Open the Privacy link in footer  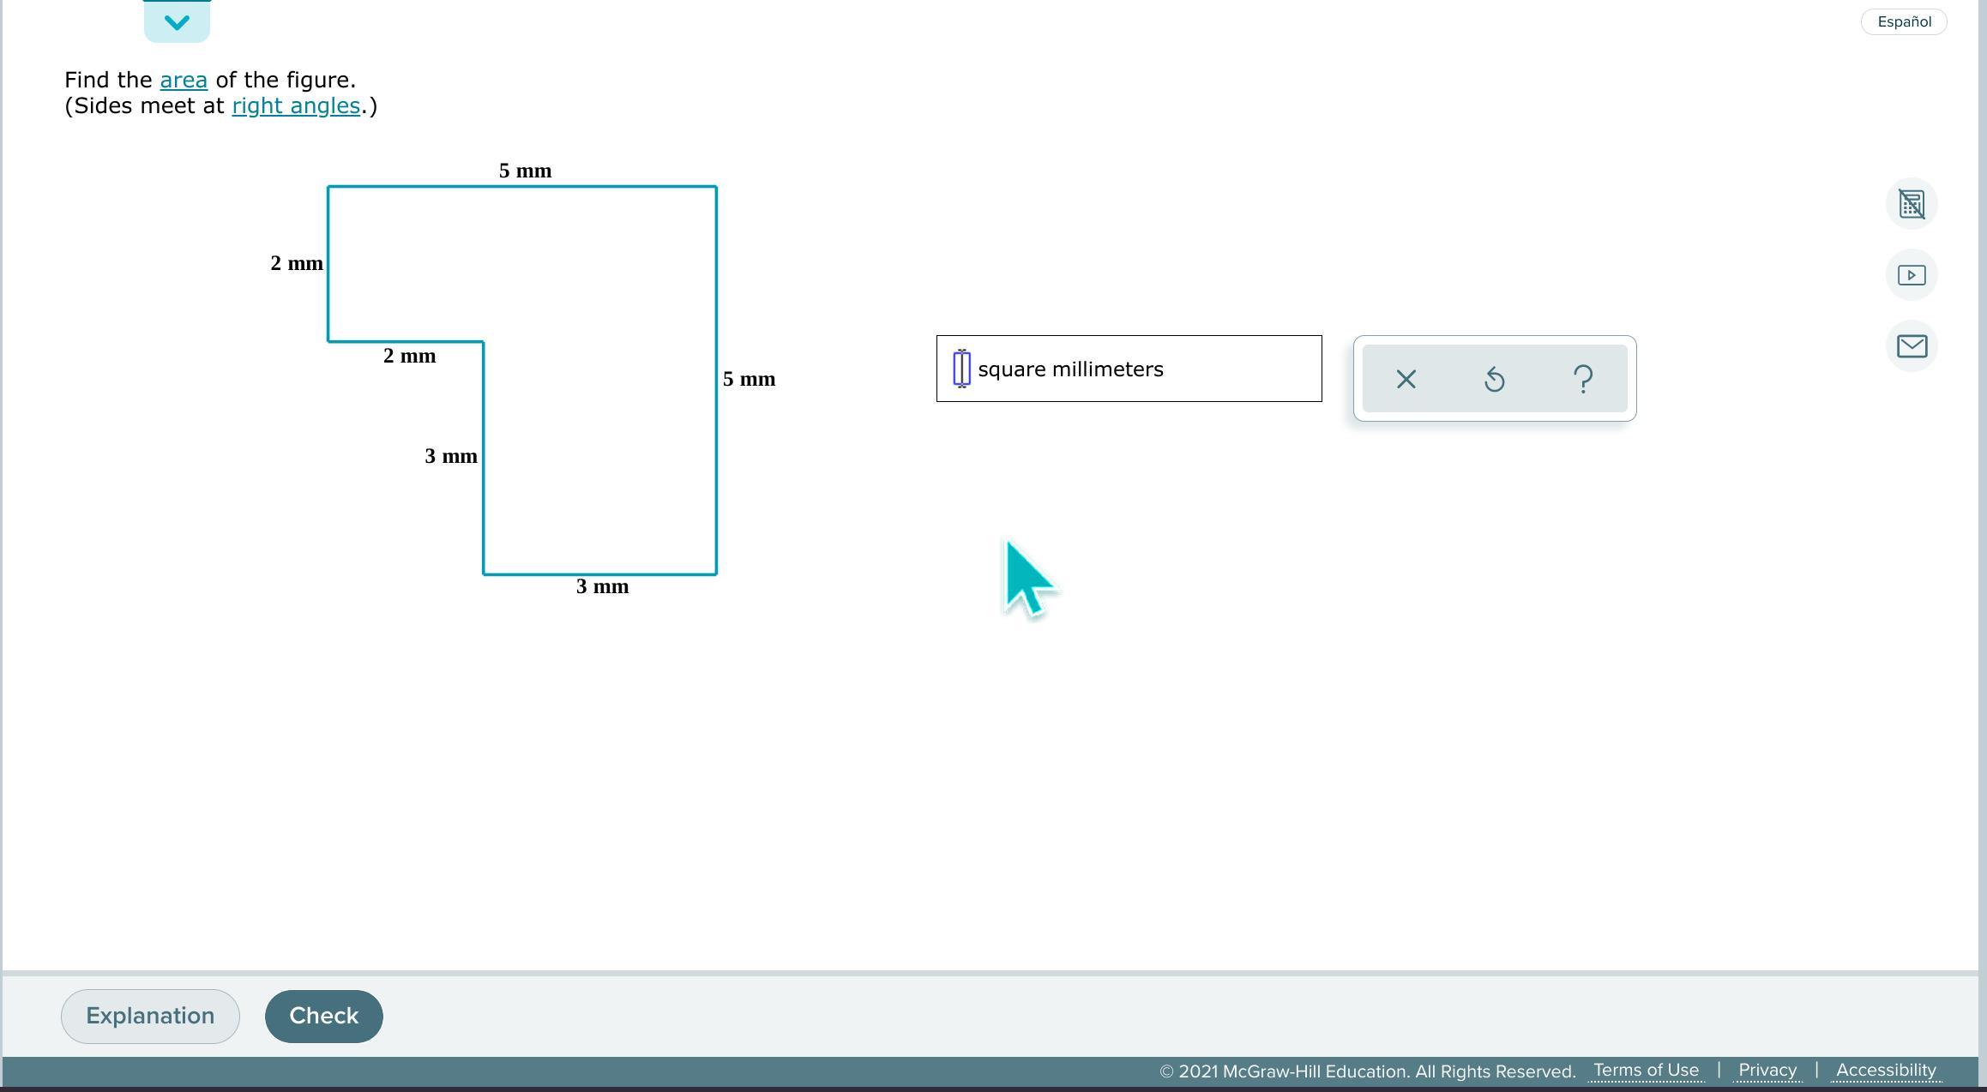tap(1767, 1070)
